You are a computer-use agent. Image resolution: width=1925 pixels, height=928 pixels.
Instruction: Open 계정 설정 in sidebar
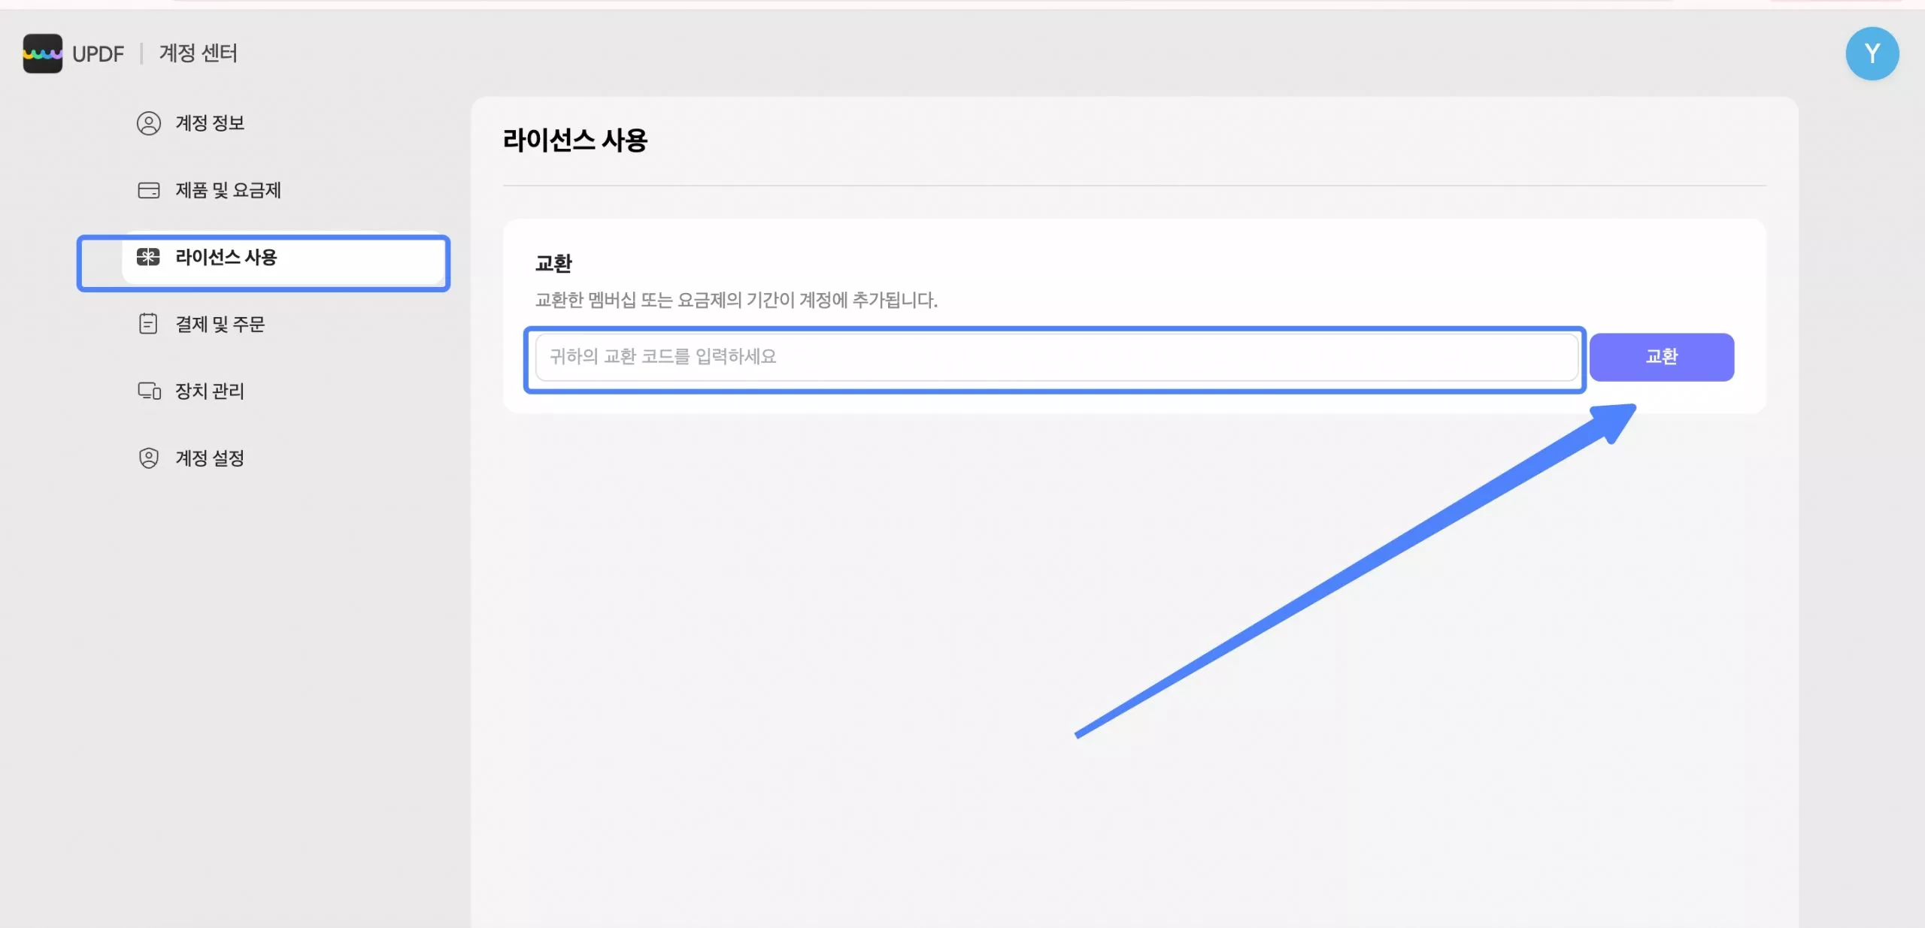(x=210, y=458)
